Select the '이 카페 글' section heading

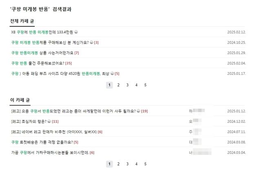tap(20, 100)
